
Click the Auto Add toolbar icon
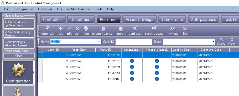click(48, 29)
